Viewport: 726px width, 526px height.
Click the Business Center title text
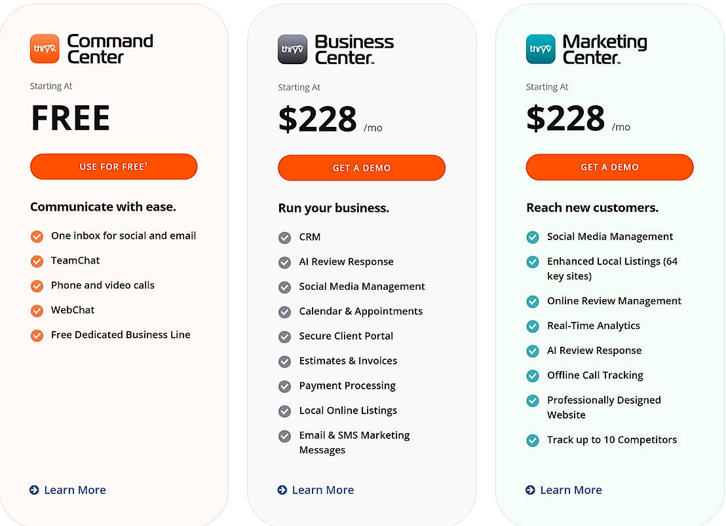(354, 50)
